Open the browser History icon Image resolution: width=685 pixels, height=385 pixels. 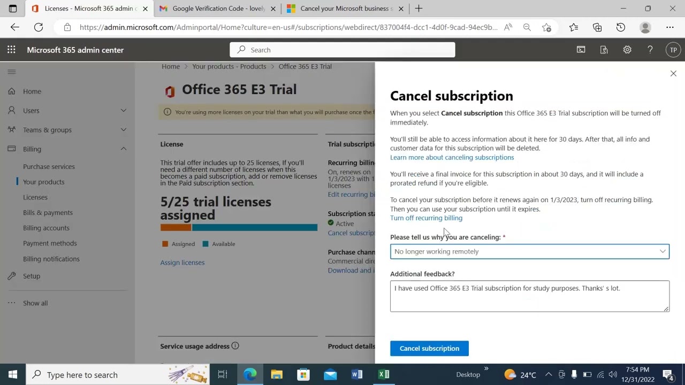[x=621, y=27]
